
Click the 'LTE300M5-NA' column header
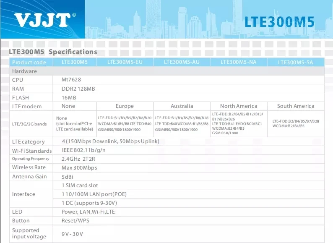pyautogui.click(x=238, y=62)
